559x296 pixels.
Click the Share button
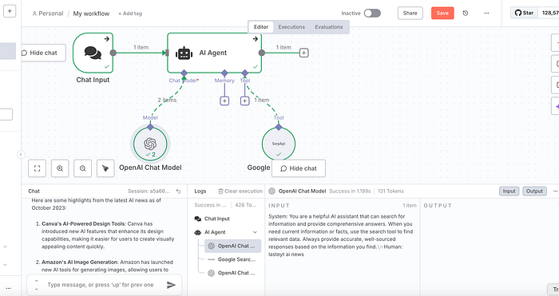[x=410, y=14]
